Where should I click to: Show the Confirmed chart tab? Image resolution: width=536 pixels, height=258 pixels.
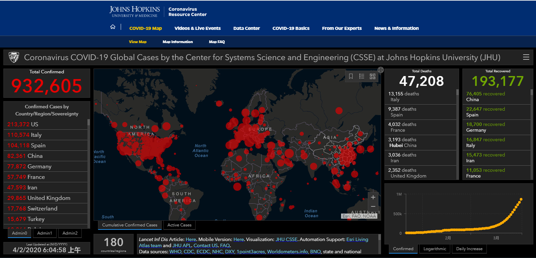(403, 249)
